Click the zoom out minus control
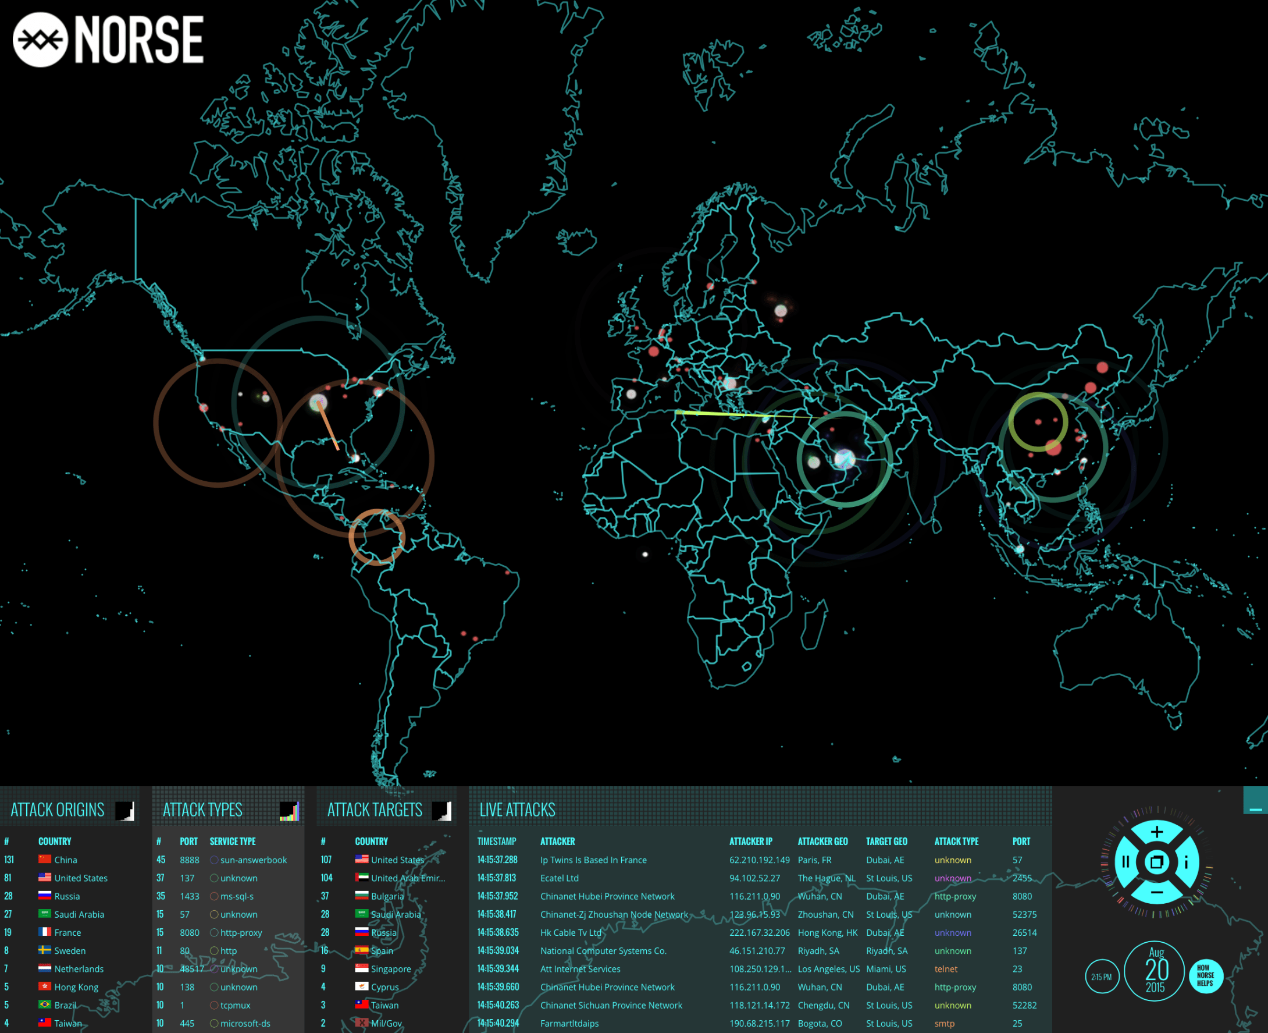The height and width of the screenshot is (1033, 1268). click(x=1156, y=893)
